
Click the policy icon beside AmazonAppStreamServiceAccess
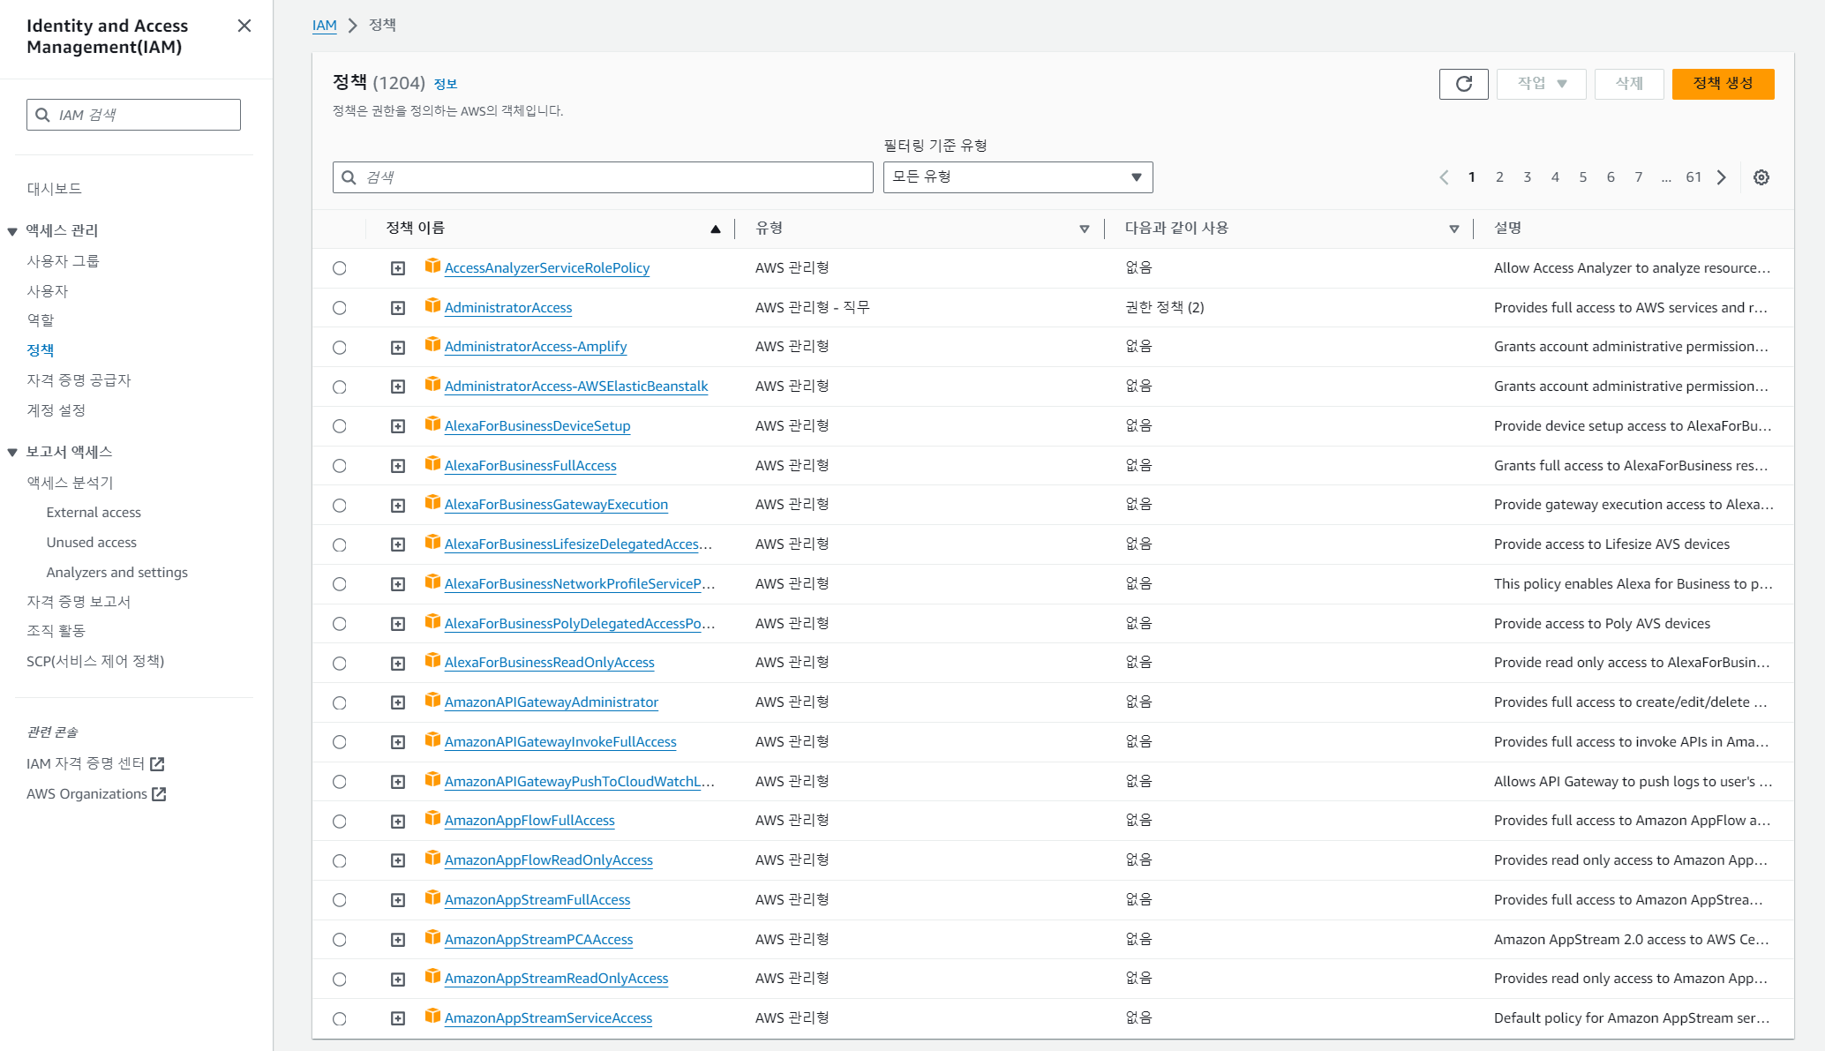click(x=432, y=1016)
